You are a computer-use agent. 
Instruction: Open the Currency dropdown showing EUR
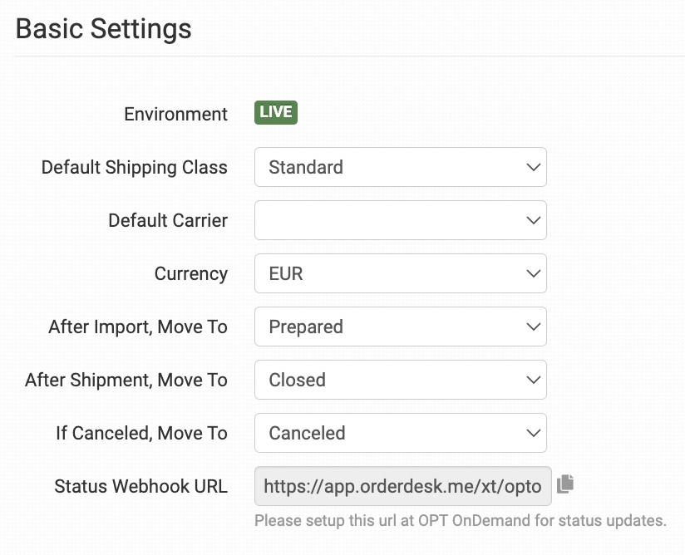(x=400, y=273)
